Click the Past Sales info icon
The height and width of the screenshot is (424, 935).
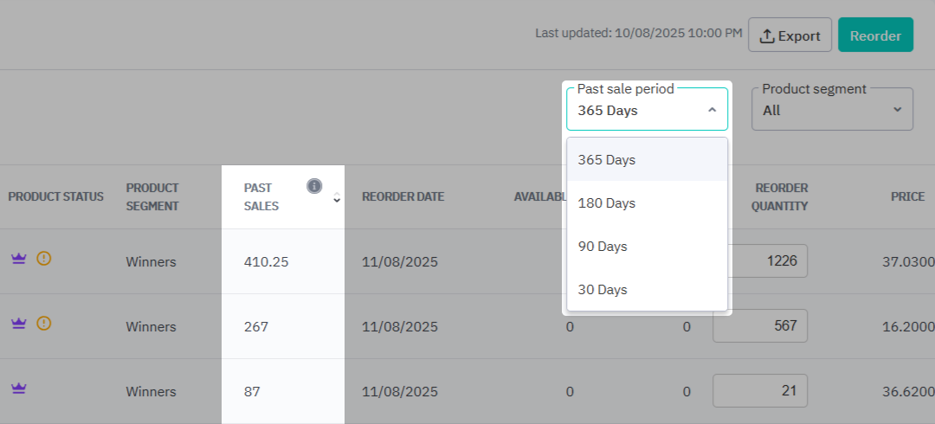tap(314, 186)
